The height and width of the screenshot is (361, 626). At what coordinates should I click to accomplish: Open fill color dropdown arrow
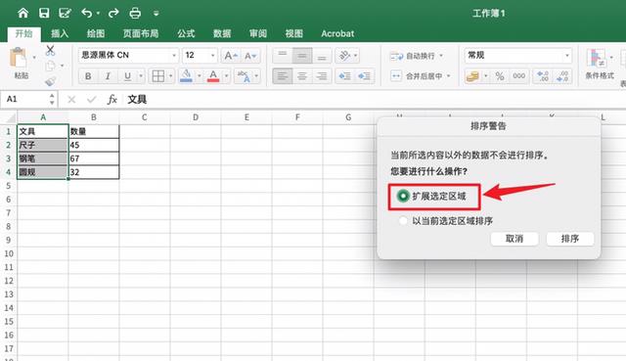199,76
